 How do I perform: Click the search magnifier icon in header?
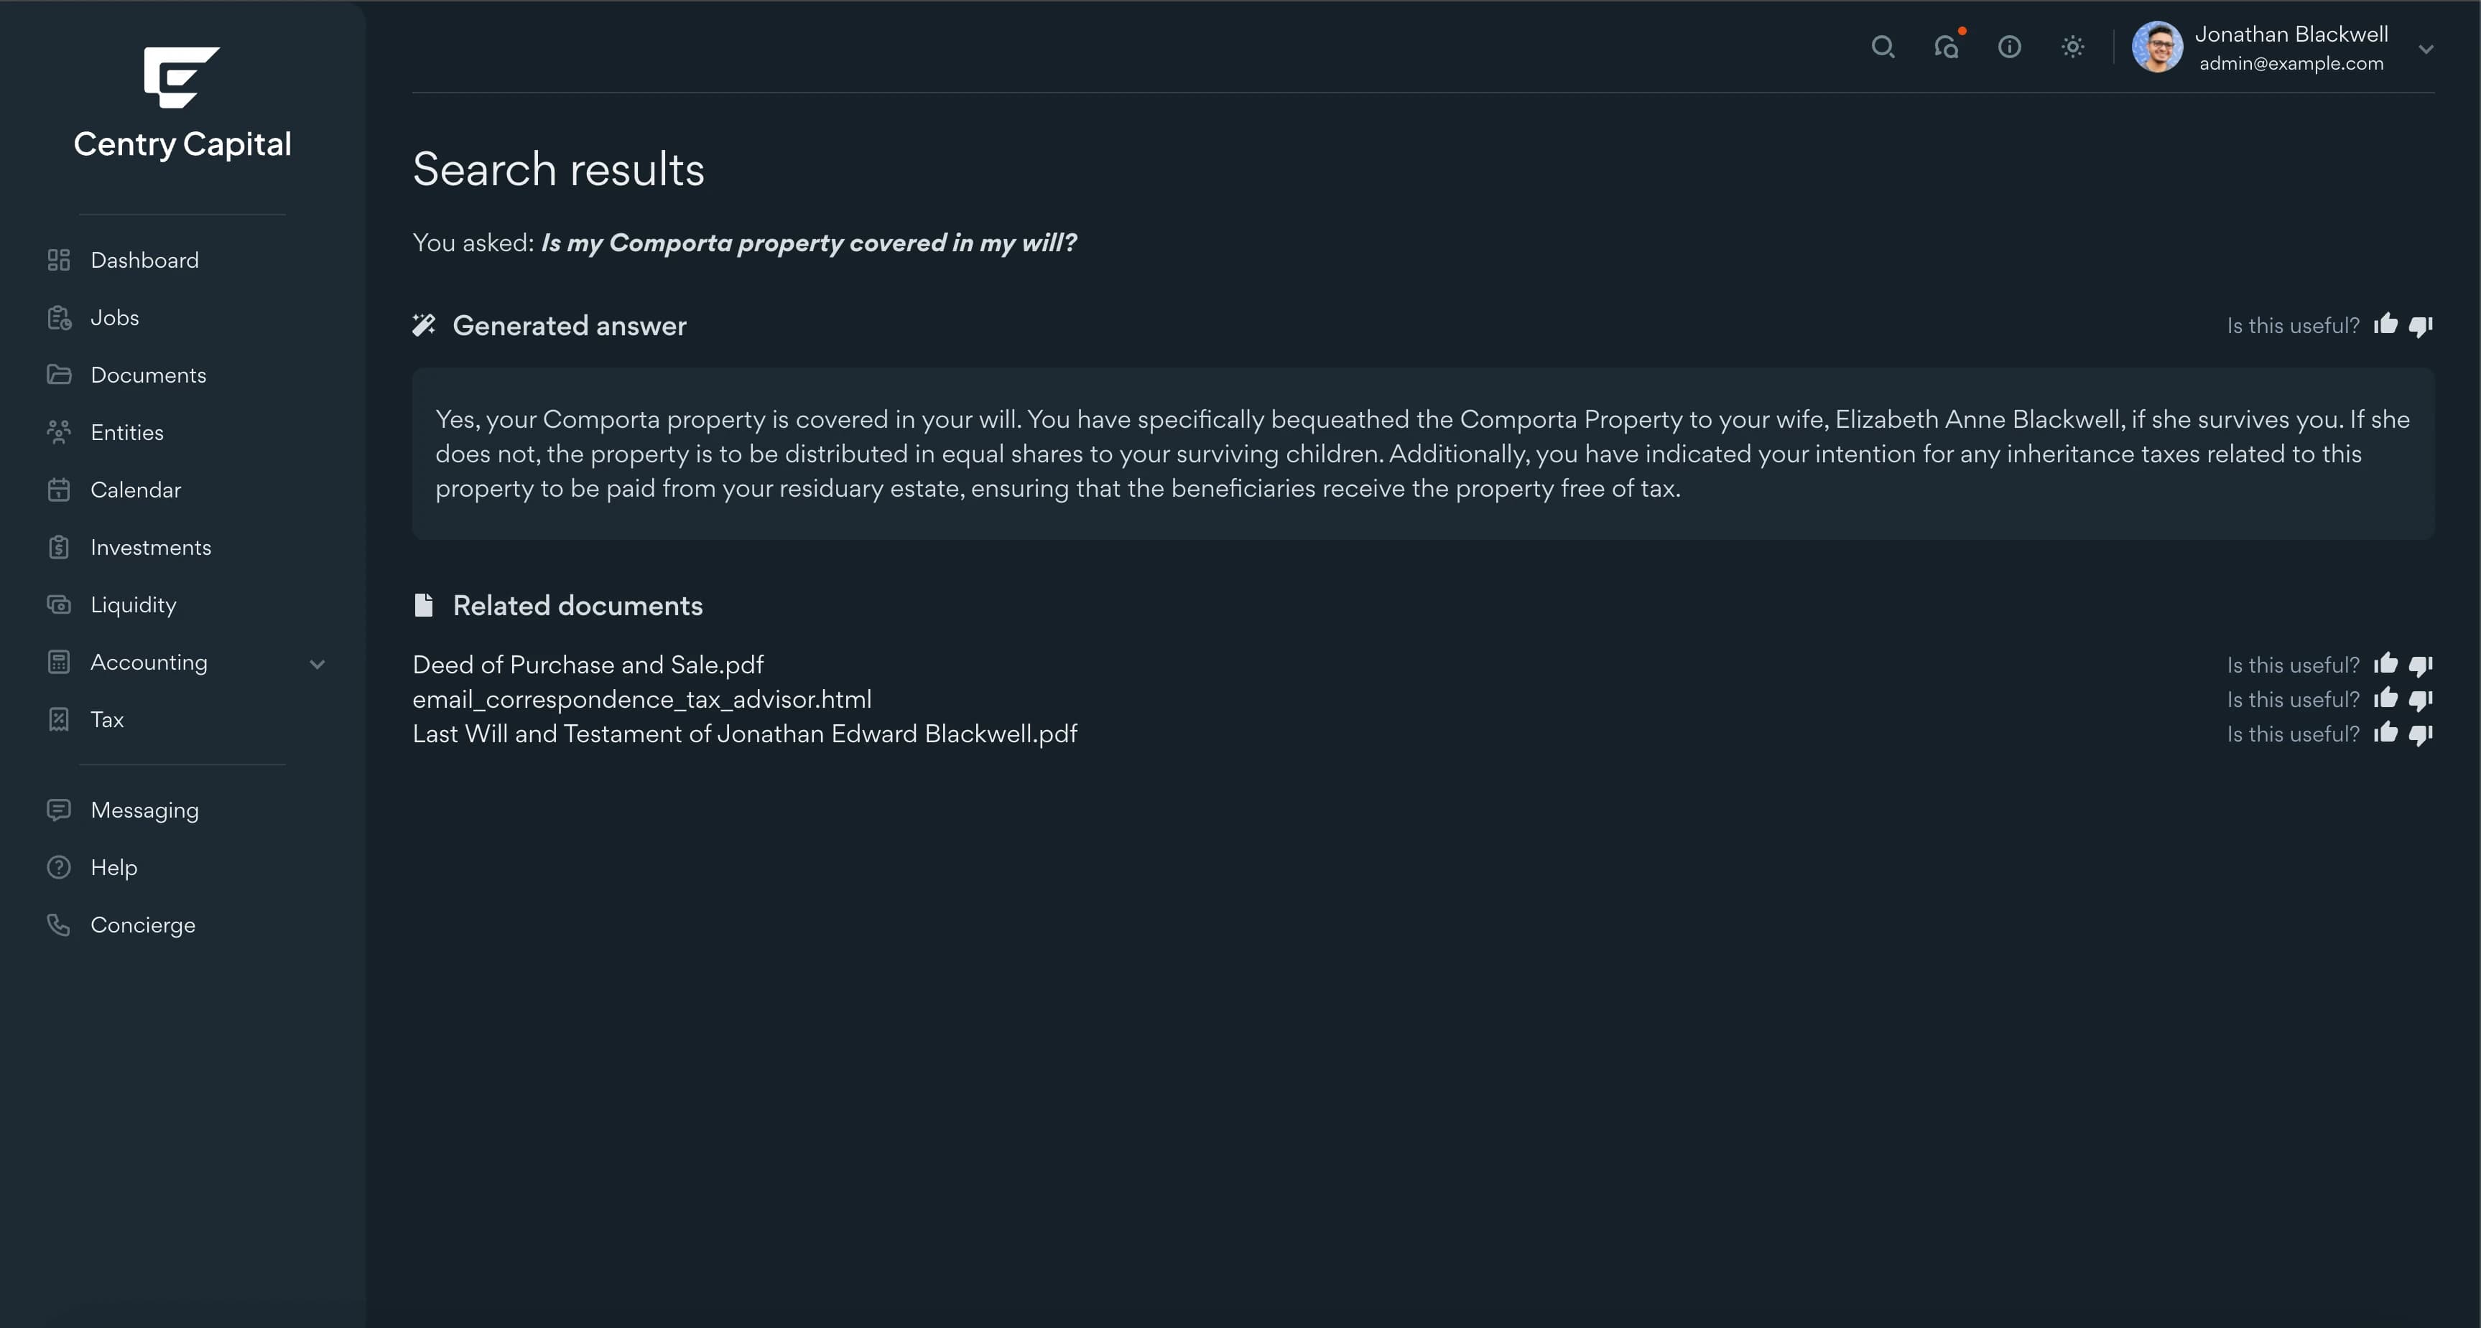coord(1882,47)
